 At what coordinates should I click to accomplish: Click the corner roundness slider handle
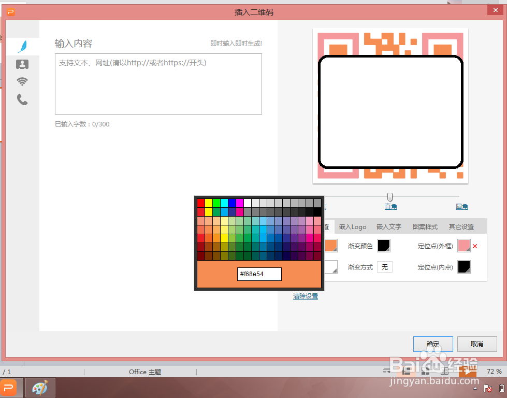click(390, 197)
